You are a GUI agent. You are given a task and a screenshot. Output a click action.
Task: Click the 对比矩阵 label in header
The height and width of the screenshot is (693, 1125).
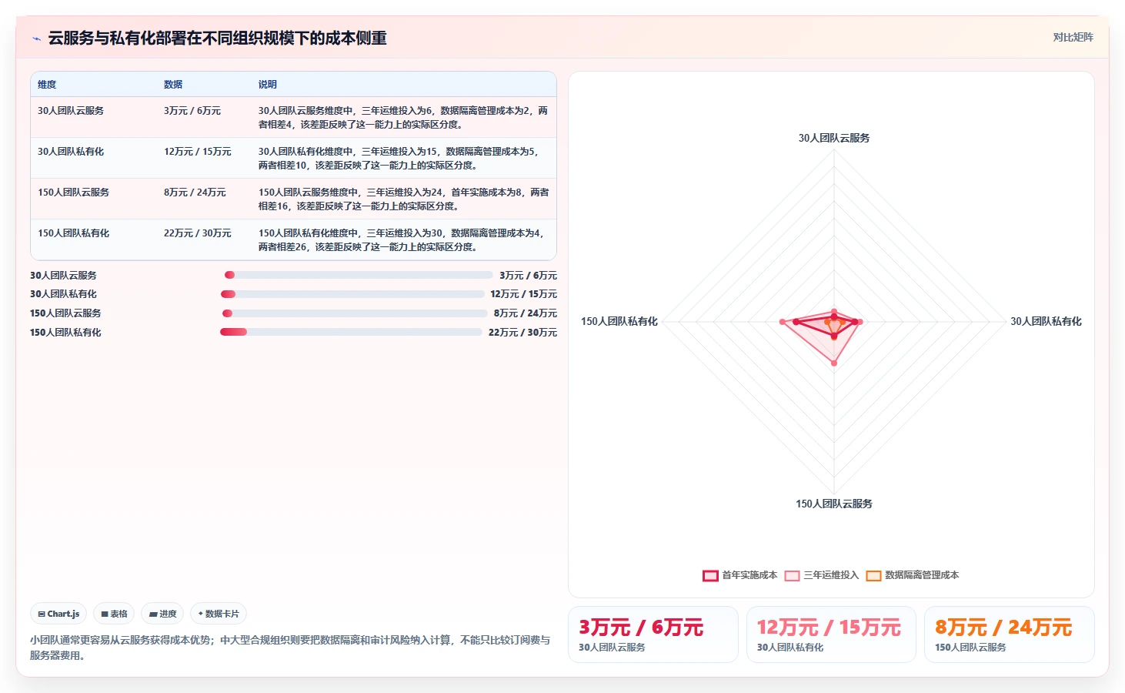1073,37
